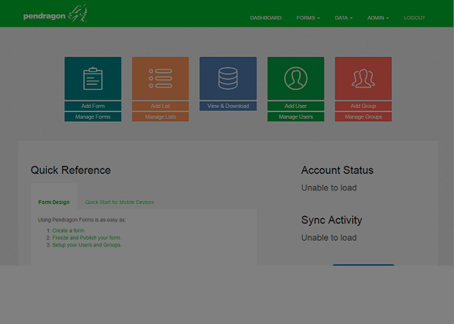The height and width of the screenshot is (324, 454).
Task: Expand the Forms navigation dropdown
Action: pyautogui.click(x=308, y=18)
